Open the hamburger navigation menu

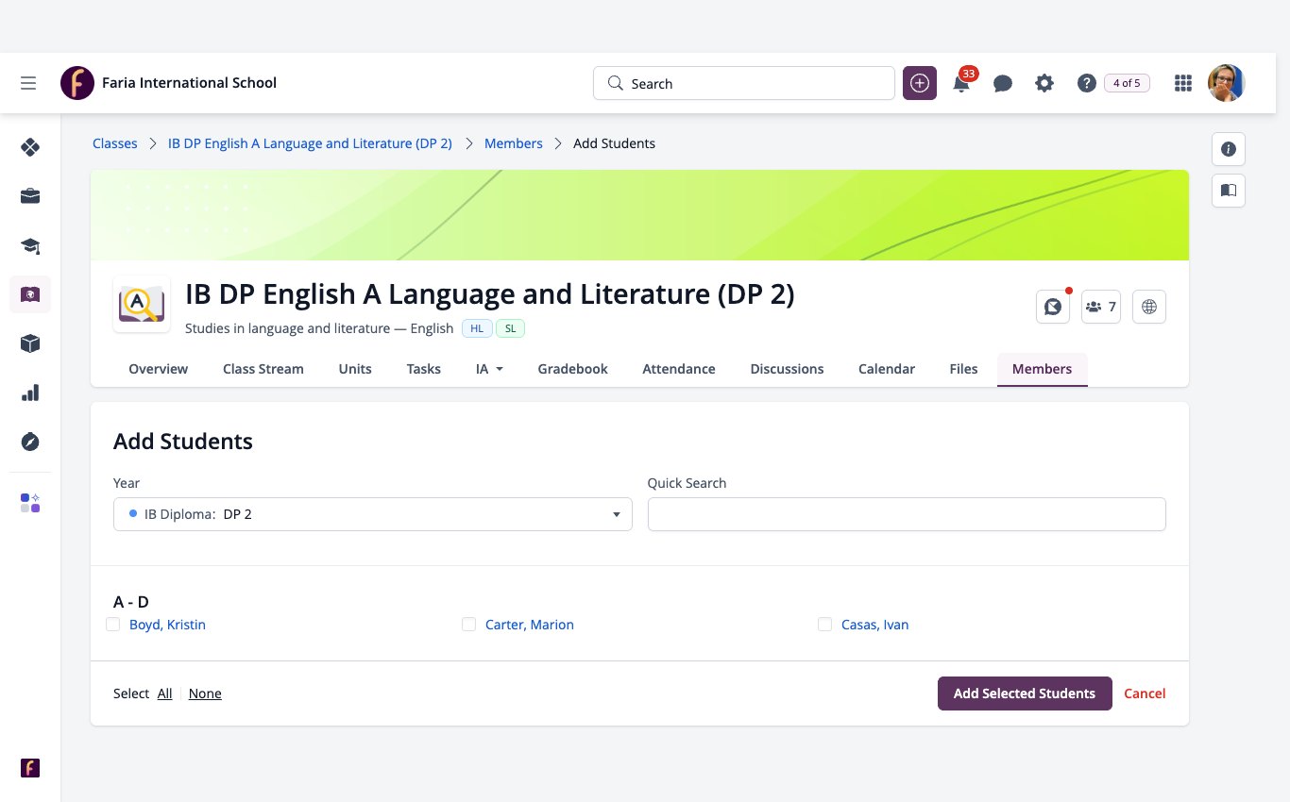[28, 83]
